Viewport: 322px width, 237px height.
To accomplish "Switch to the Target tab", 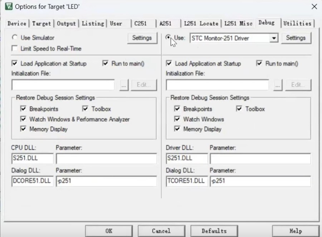I will point(42,24).
